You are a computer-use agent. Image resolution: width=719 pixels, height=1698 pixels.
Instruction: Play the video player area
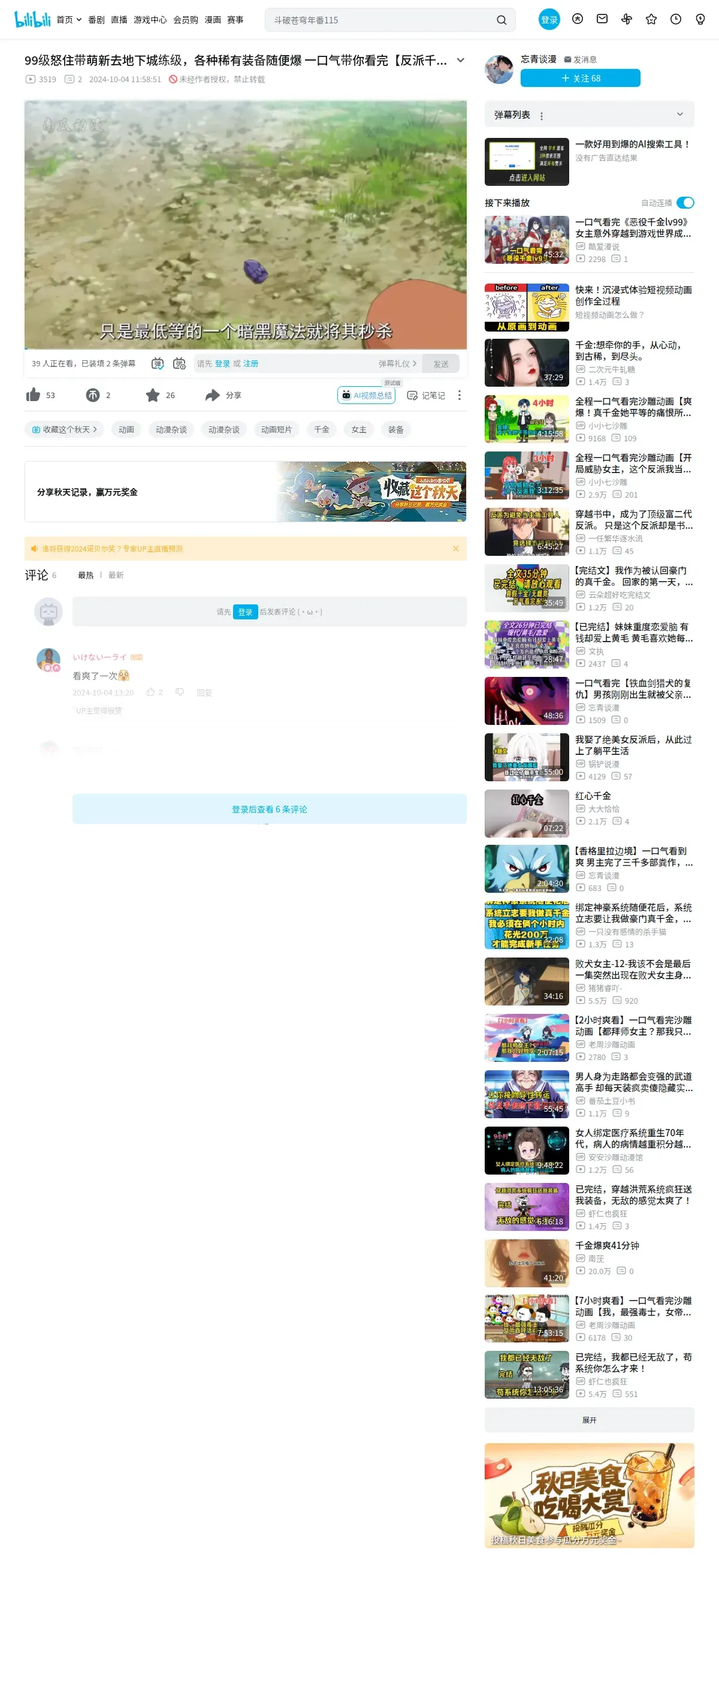246,224
